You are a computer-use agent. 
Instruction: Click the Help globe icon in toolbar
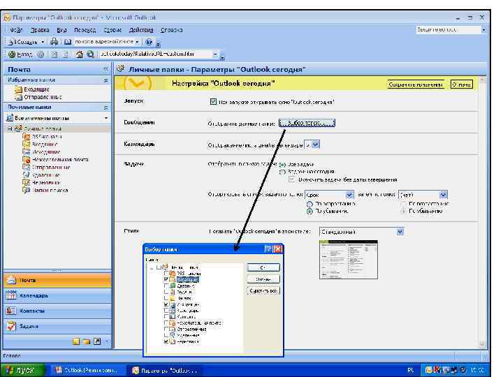coord(149,42)
